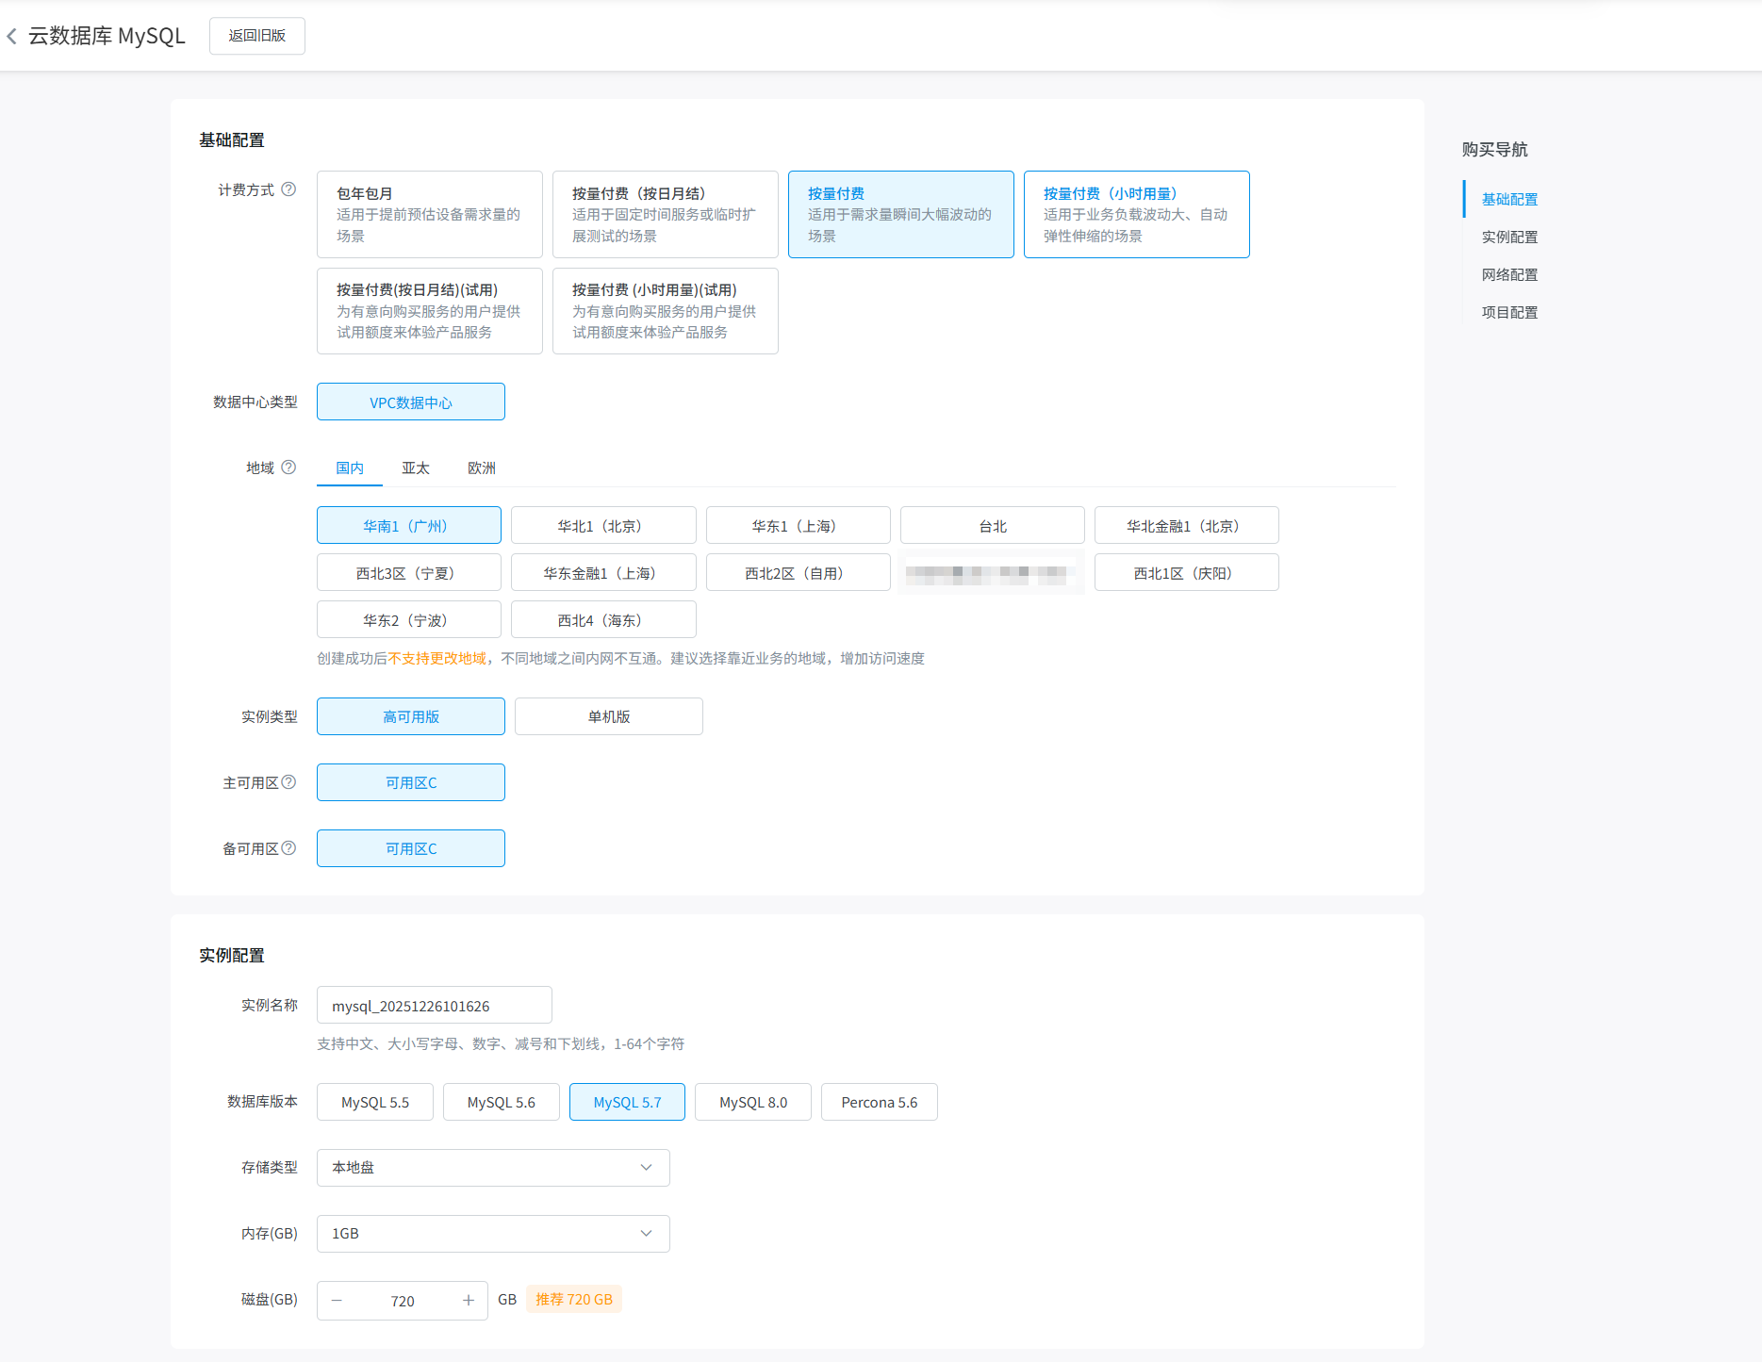Expand the 内存(GB) dropdown

click(x=493, y=1234)
